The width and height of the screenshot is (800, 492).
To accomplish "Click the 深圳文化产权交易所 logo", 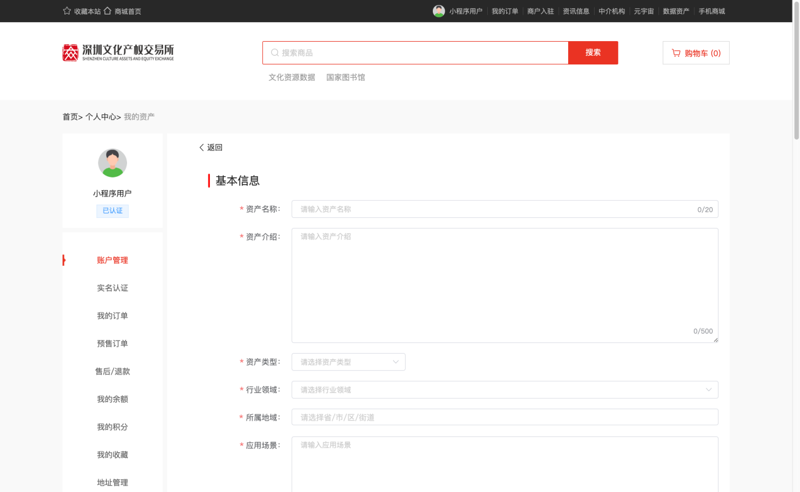I will tap(118, 52).
